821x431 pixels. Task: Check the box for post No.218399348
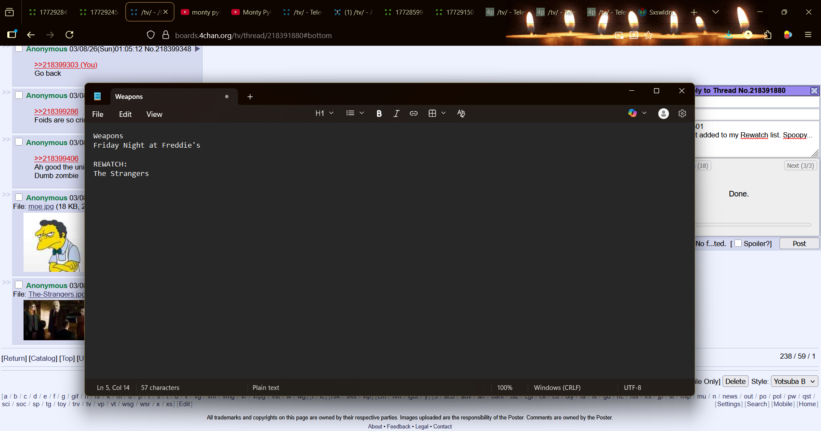pyautogui.click(x=19, y=48)
